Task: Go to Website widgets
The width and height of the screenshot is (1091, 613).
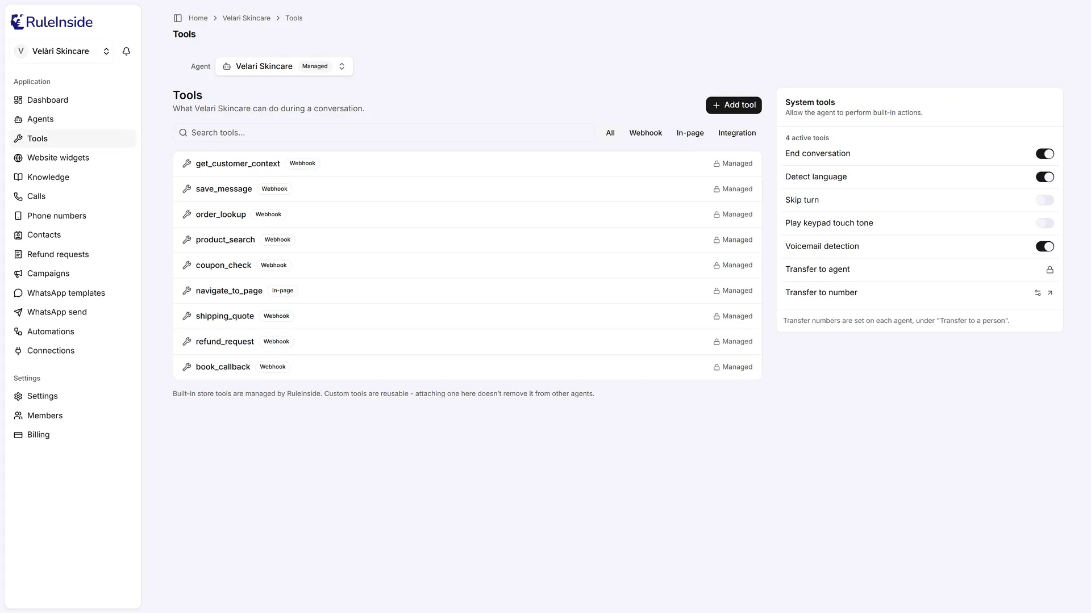Action: click(x=73, y=158)
